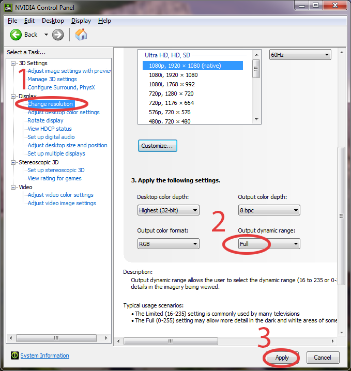This screenshot has height=371, width=351.
Task: Open View HDCP status
Action: pyautogui.click(x=50, y=129)
